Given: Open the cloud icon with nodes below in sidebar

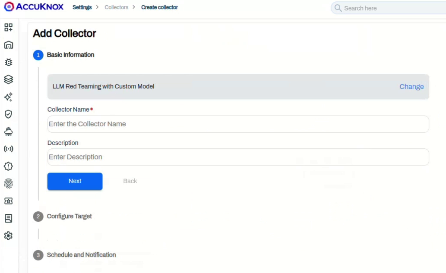Looking at the screenshot, I should point(9,132).
